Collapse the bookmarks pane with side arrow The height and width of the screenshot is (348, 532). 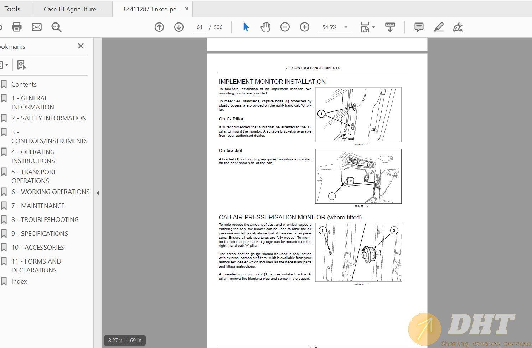(x=98, y=193)
